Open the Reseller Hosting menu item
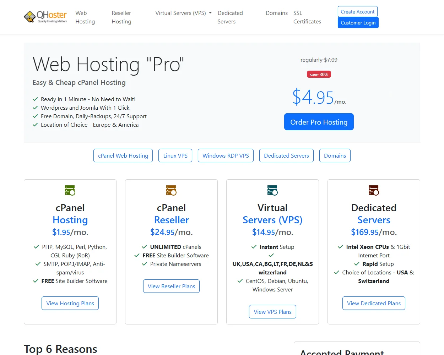This screenshot has height=355, width=444. (121, 17)
